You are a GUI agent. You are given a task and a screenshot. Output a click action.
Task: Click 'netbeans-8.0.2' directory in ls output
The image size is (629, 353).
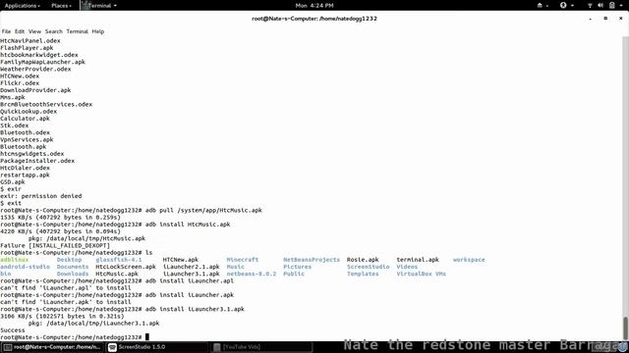252,274
